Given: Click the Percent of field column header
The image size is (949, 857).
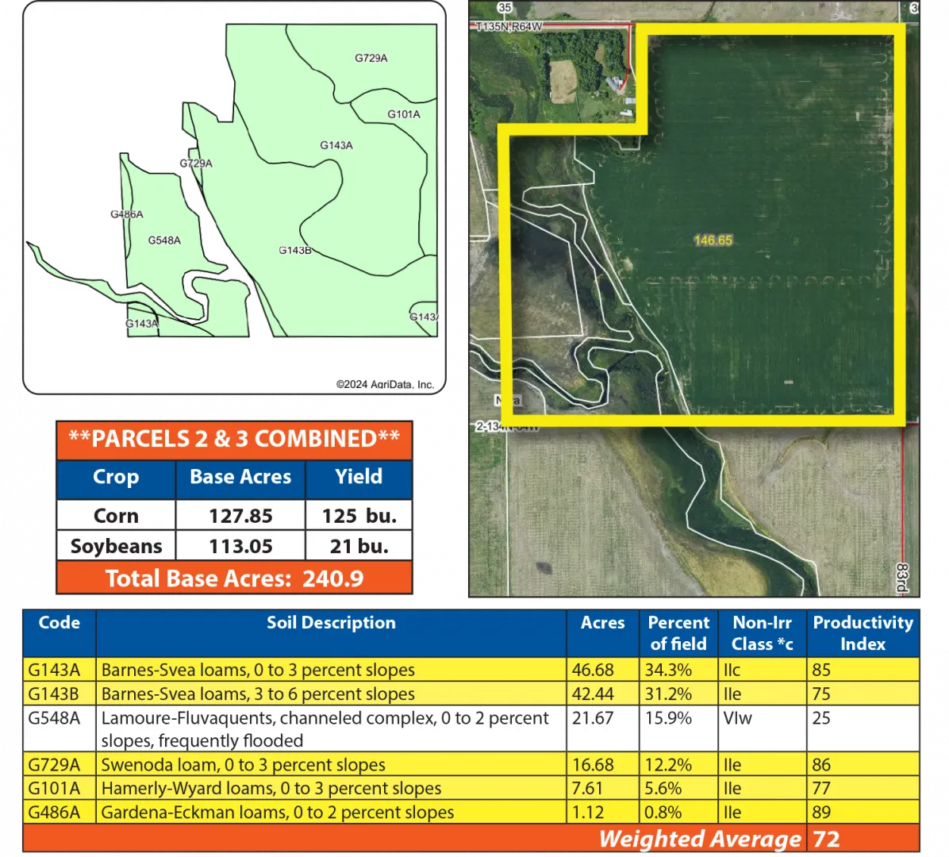Looking at the screenshot, I should pos(678,633).
